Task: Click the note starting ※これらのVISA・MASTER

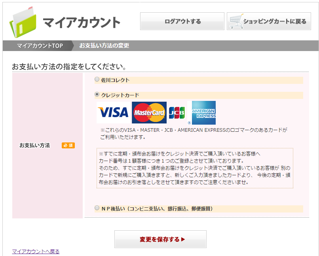Action: point(194,130)
